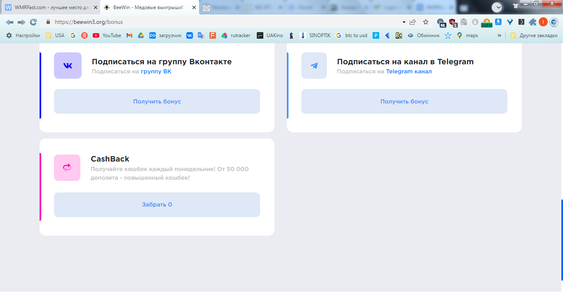The image size is (563, 300).
Task: Bookmark this page with the star icon
Action: point(426,22)
